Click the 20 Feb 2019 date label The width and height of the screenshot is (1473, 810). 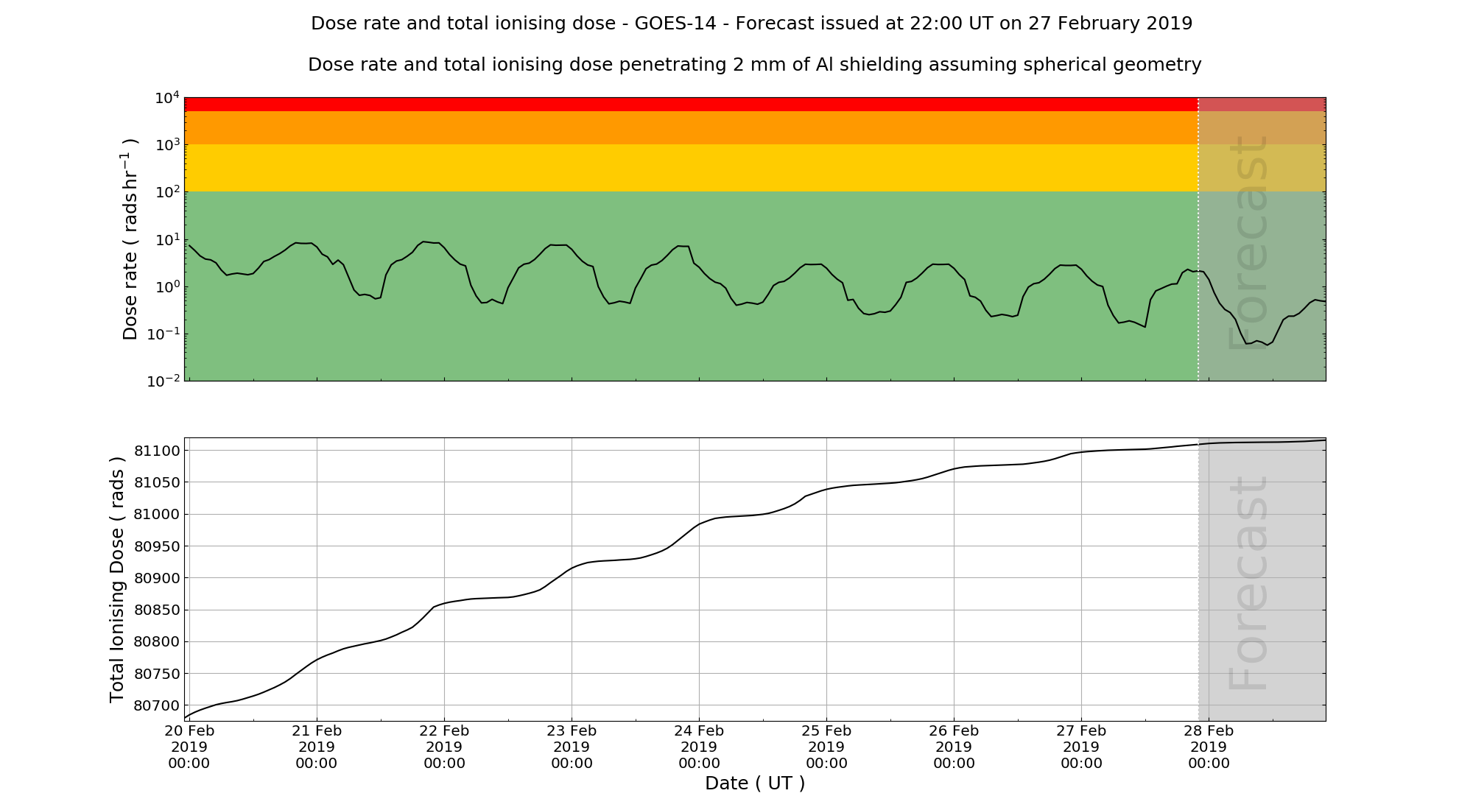tap(189, 747)
